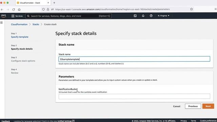This screenshot has width=217, height=122.
Task: Click the AWS logo home icon
Action: (x=4, y=16)
